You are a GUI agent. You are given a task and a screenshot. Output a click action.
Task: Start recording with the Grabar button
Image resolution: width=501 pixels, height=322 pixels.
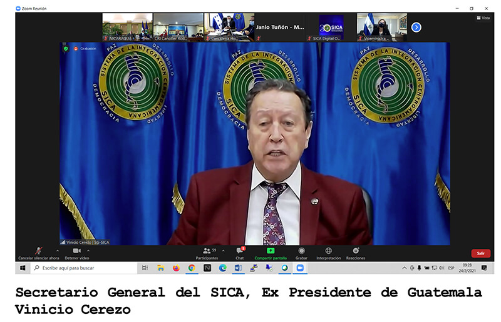point(301,253)
